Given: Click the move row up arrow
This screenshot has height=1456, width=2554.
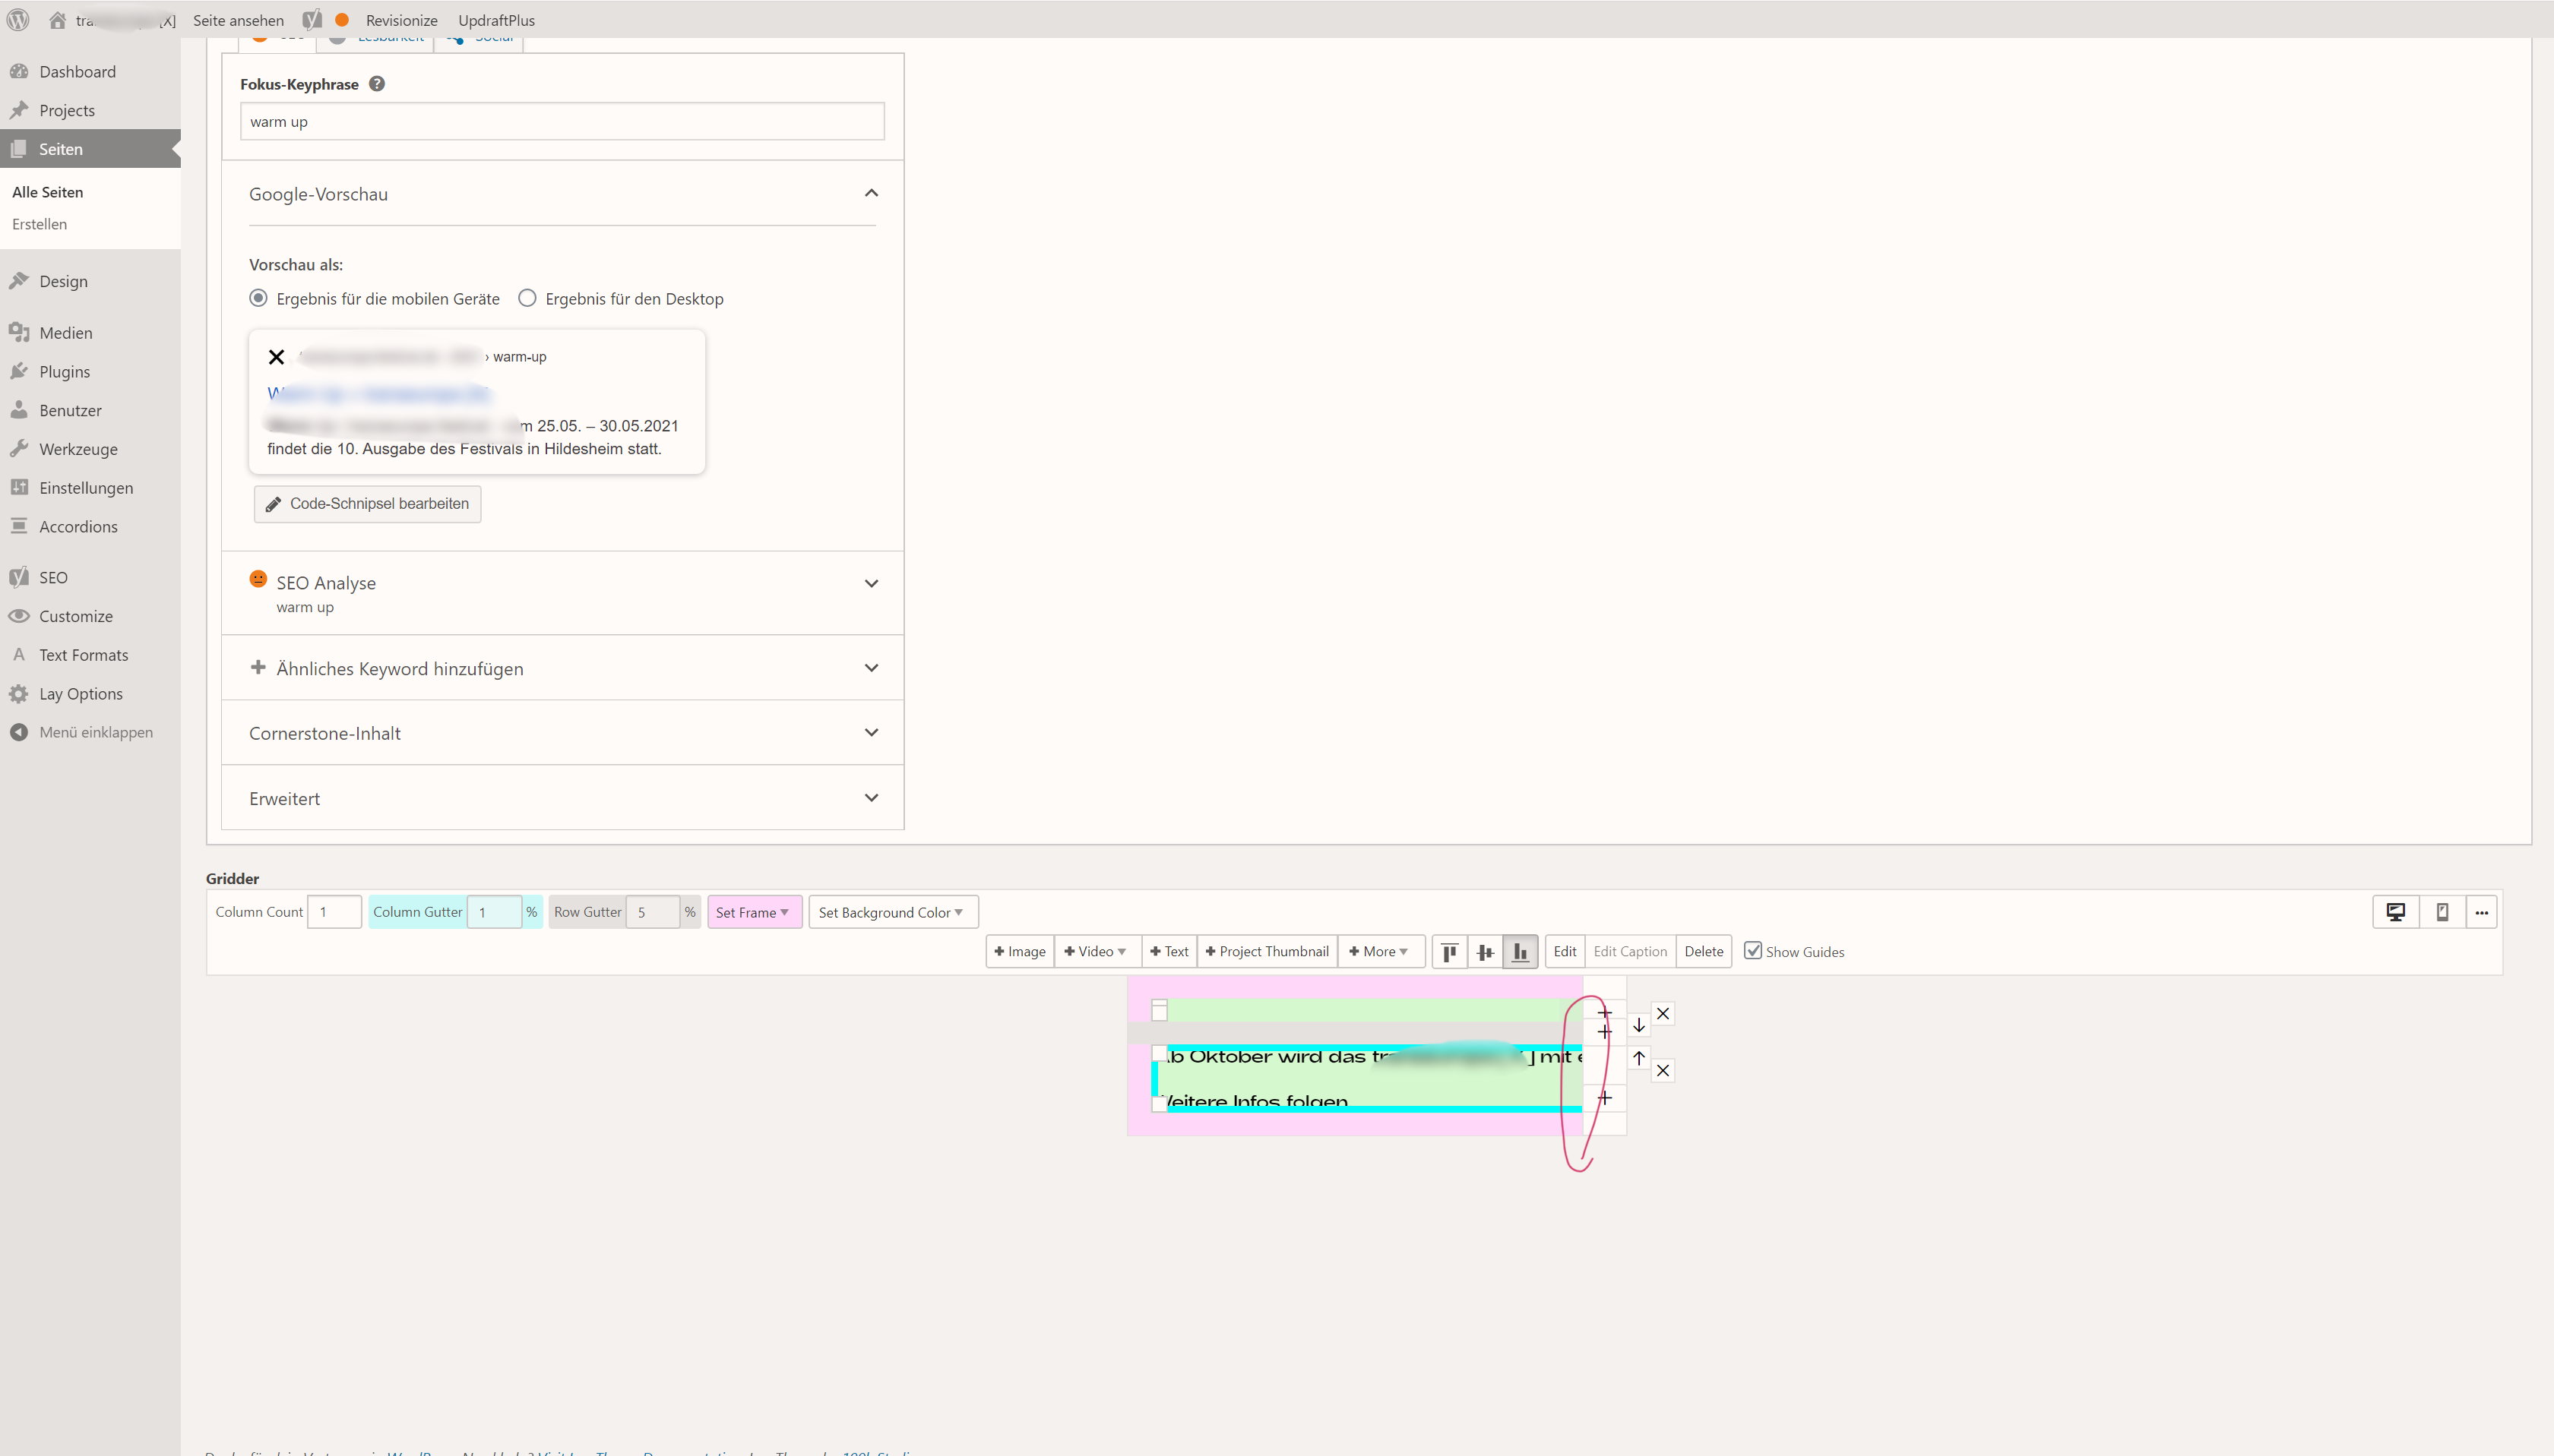Looking at the screenshot, I should (1638, 1057).
